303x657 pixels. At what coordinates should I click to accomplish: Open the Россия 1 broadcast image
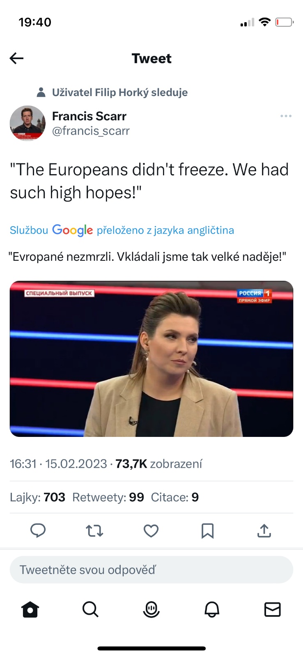151,359
